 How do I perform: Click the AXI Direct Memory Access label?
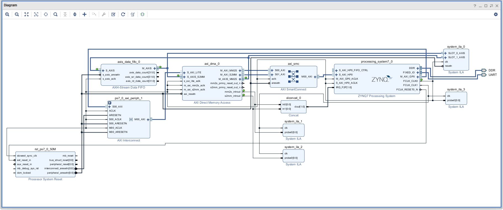pyautogui.click(x=212, y=103)
